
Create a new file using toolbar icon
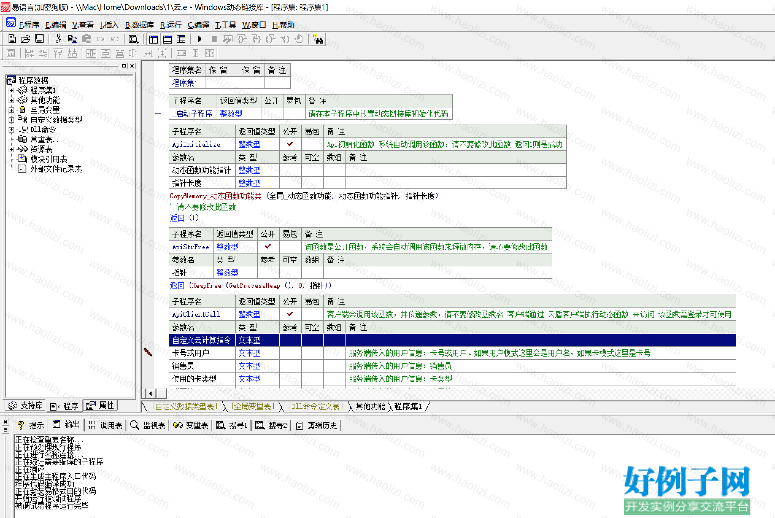[12, 39]
